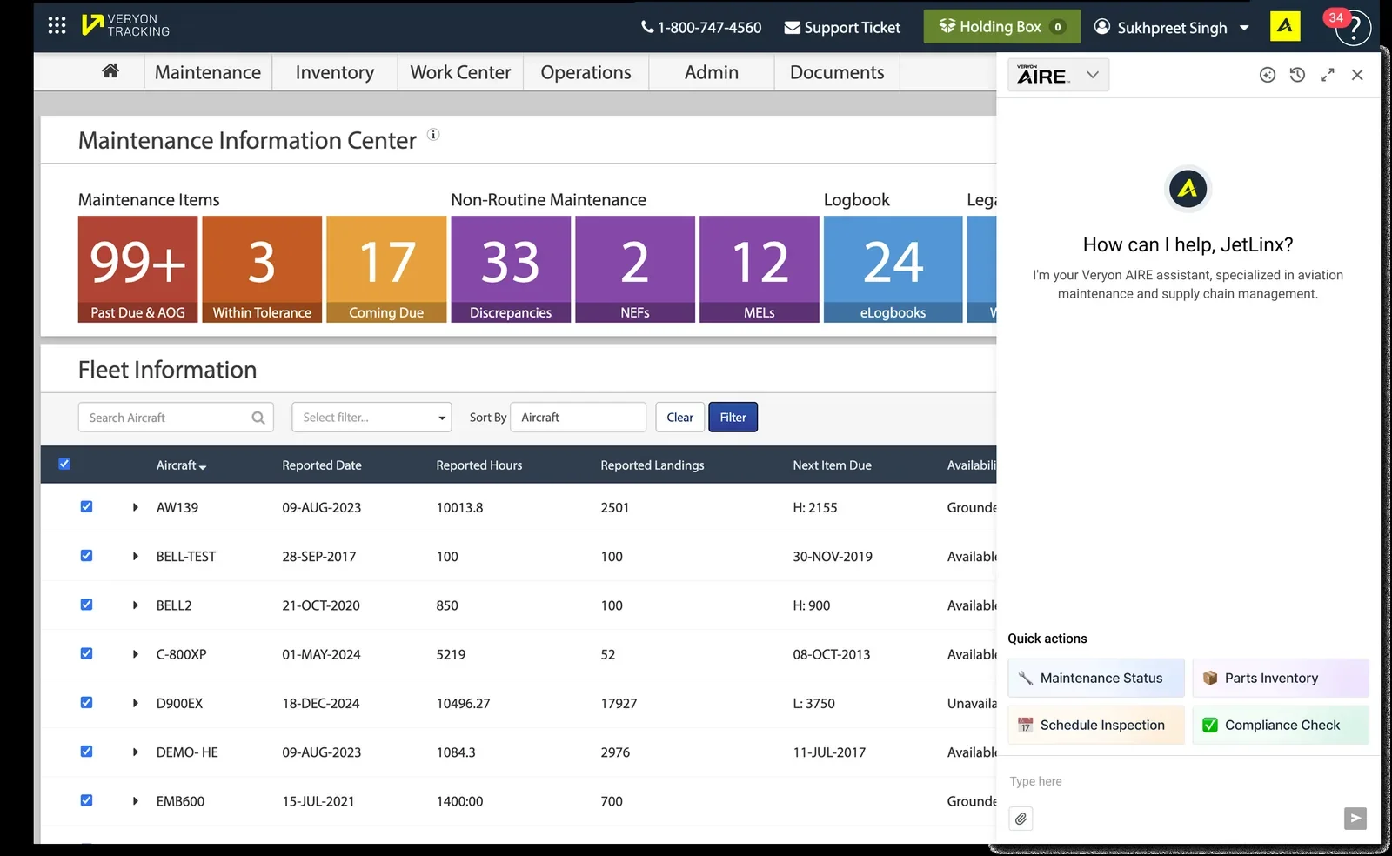Go to the Home icon tab

pyautogui.click(x=110, y=71)
